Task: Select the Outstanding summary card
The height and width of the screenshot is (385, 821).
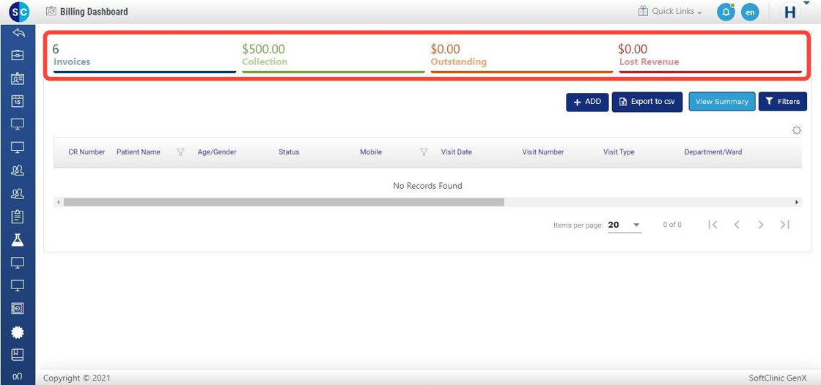Action: (521, 58)
